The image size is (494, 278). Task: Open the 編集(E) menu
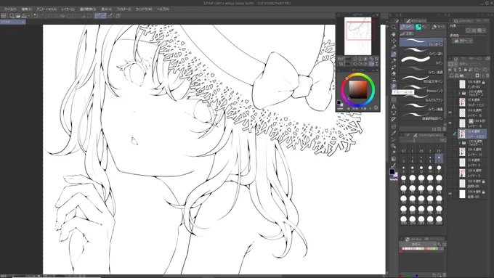tap(26, 9)
